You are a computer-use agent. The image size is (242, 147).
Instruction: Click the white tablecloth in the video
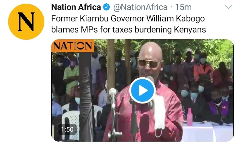(x=208, y=132)
